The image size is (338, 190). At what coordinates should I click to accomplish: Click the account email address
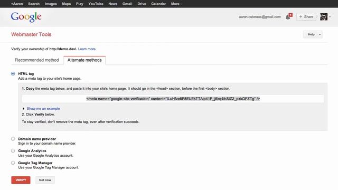click(260, 17)
